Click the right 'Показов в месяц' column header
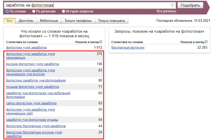213x140 pixels. 192,42
